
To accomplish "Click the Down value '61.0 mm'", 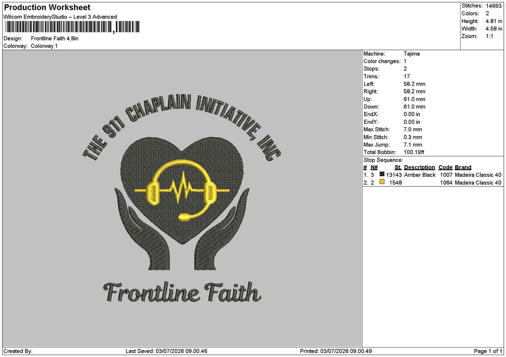I will pos(414,107).
